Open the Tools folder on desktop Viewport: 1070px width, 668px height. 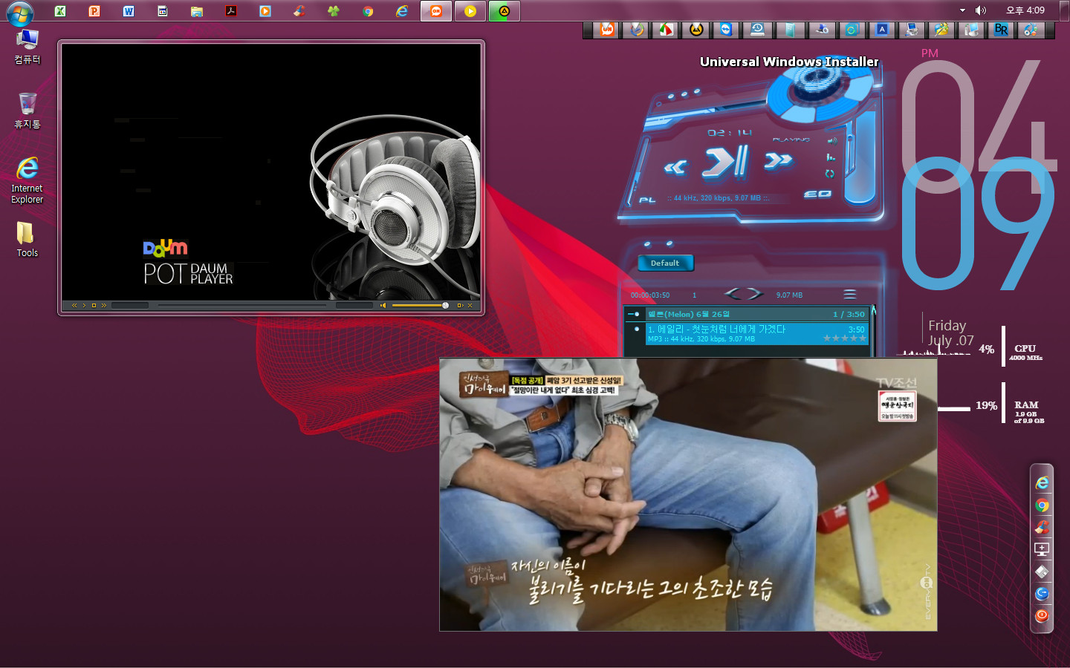(x=27, y=240)
